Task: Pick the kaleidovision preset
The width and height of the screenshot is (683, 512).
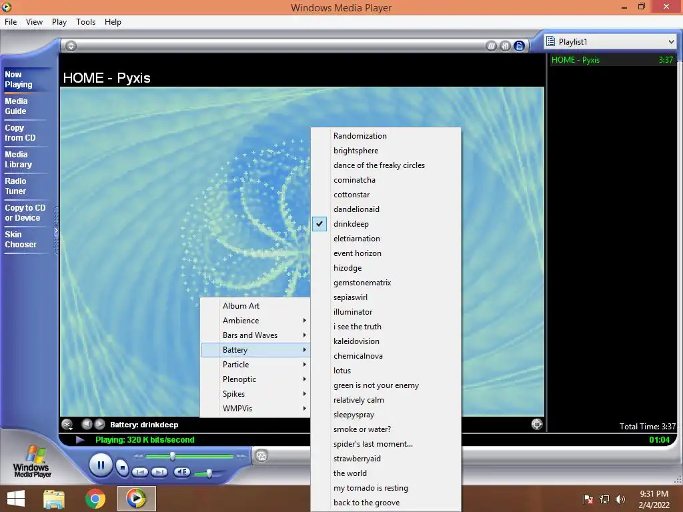Action: tap(386, 341)
